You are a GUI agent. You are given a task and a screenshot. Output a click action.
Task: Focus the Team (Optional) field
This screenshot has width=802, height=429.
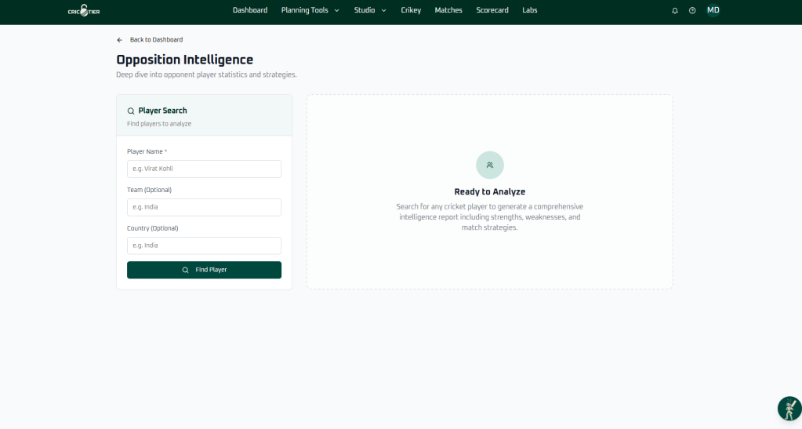pos(204,207)
